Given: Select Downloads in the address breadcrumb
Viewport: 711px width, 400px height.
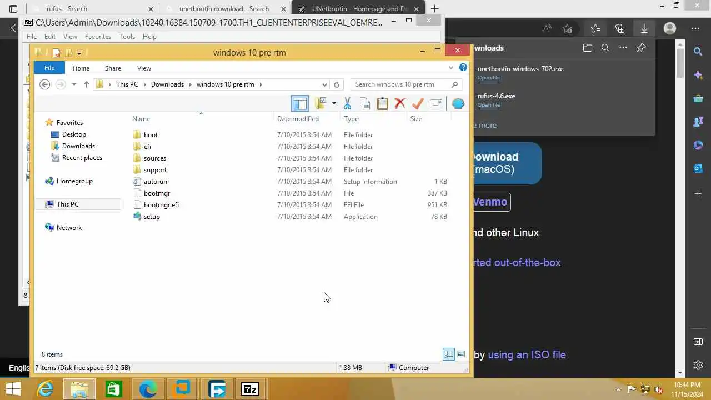Looking at the screenshot, I should pyautogui.click(x=167, y=84).
